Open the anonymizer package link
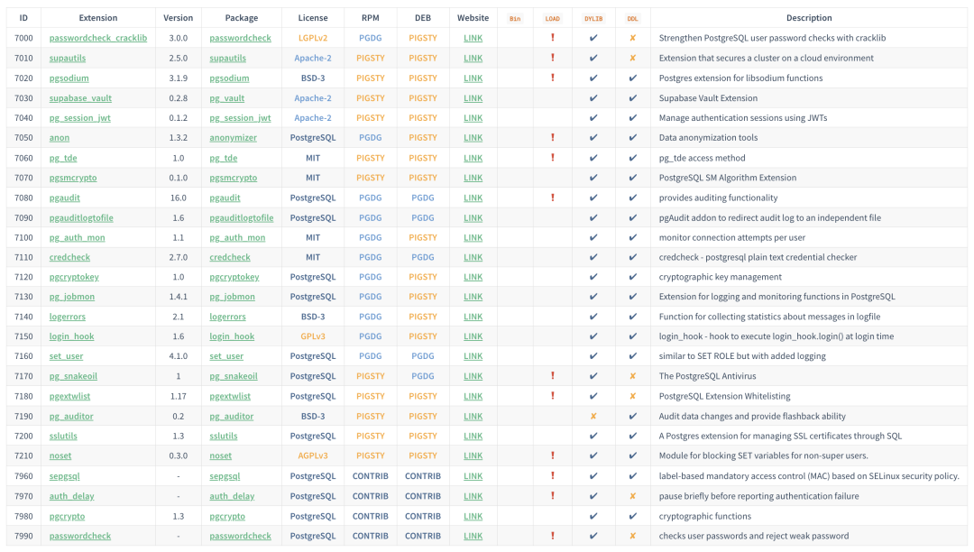This screenshot has height=552, width=974. point(233,138)
